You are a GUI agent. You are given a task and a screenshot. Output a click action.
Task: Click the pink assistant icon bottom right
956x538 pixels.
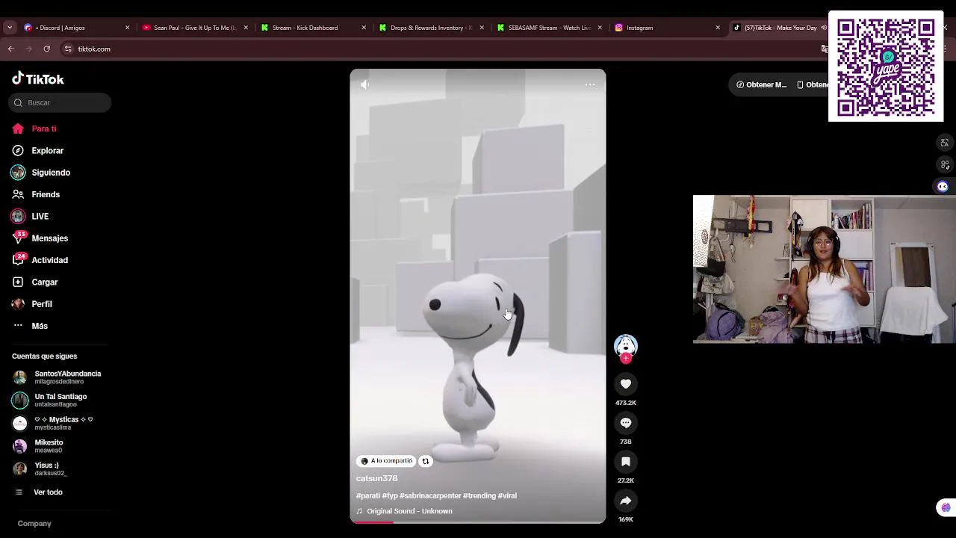946,508
